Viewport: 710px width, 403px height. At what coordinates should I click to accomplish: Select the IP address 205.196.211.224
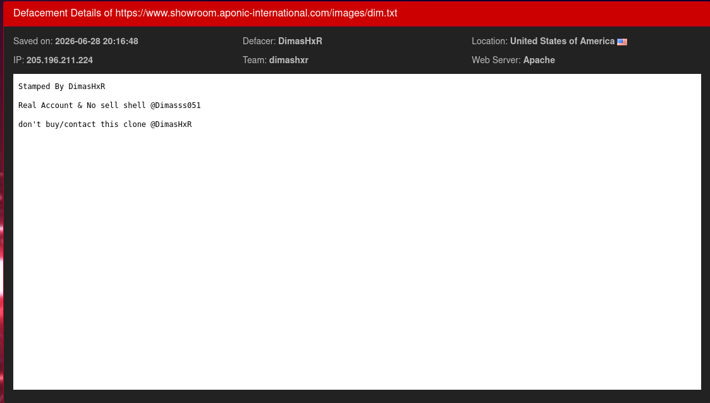(60, 60)
